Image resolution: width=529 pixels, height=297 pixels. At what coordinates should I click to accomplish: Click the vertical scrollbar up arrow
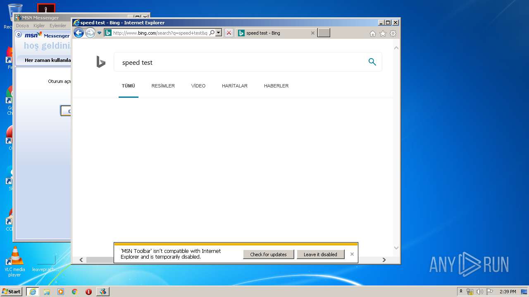click(x=396, y=48)
